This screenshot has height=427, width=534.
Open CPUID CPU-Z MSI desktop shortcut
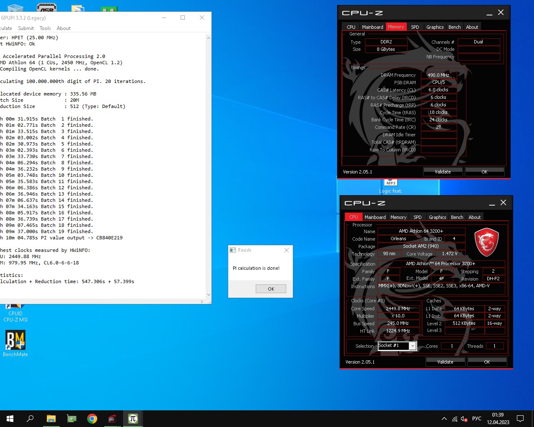15,314
